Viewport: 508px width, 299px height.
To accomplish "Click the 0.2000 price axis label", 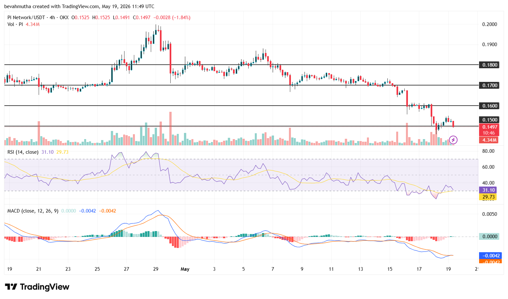I will tap(489, 24).
